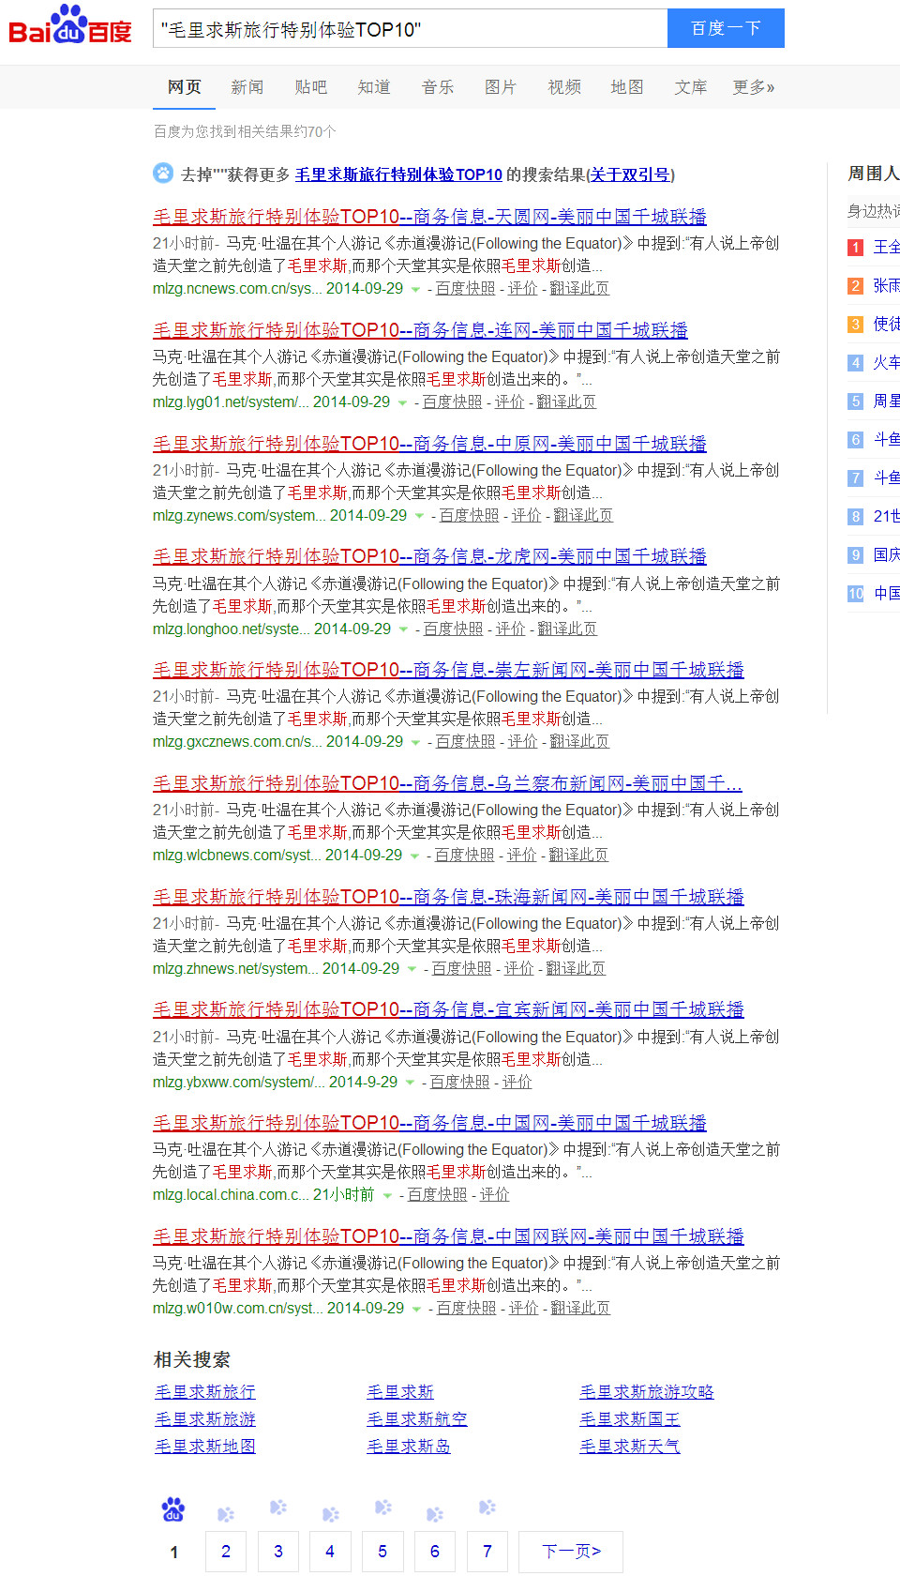Open related search 毛里求斯旅游攻略
This screenshot has width=900, height=1576.
click(646, 1392)
